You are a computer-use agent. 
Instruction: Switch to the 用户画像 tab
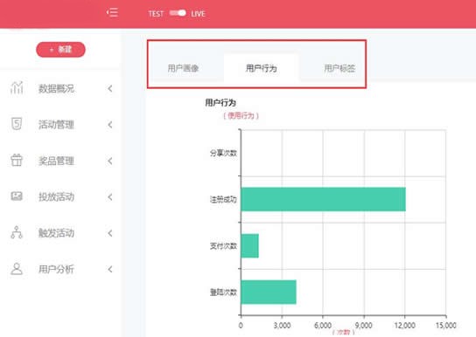pos(184,68)
